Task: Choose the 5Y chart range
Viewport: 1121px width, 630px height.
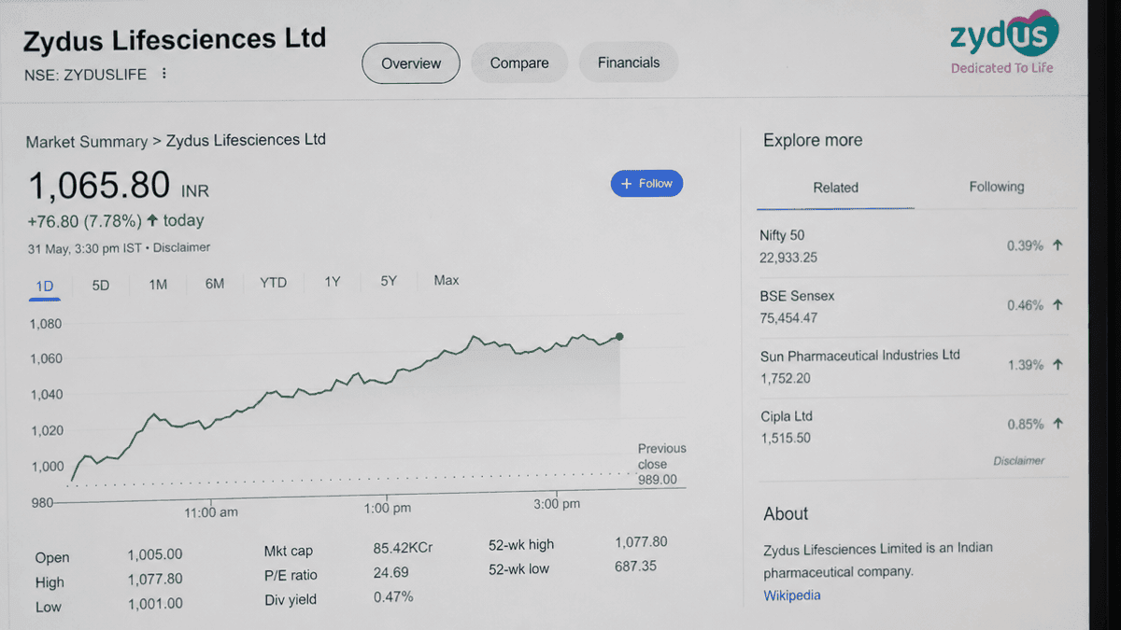Action: point(389,281)
